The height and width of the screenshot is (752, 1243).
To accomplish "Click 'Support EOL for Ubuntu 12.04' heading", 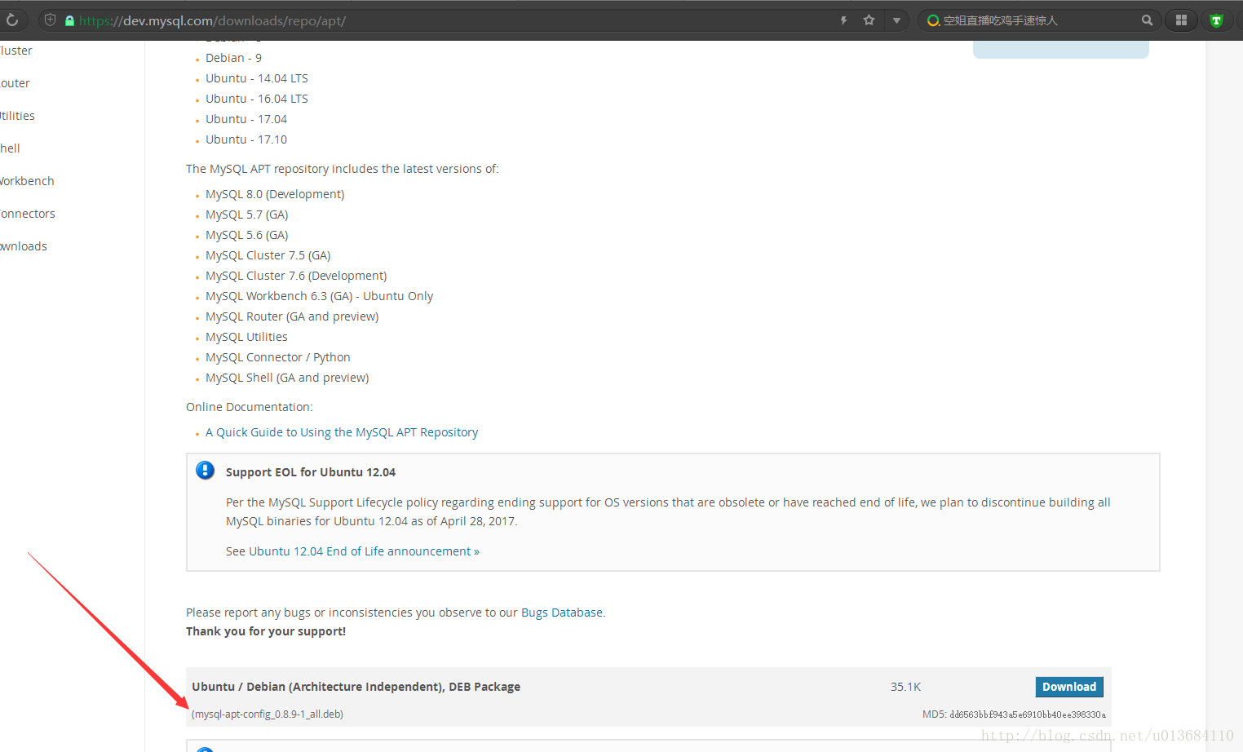I will coord(311,472).
